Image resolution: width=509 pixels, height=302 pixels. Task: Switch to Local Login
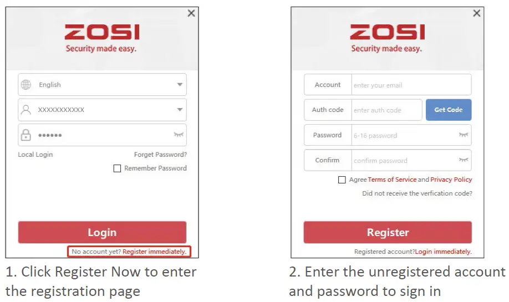[x=35, y=155]
